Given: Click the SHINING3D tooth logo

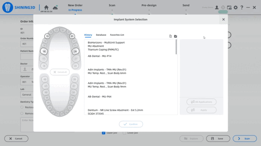Looking at the screenshot, I should [8, 7].
